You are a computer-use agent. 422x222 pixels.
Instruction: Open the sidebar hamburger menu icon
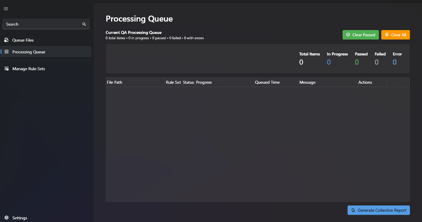[x=6, y=9]
